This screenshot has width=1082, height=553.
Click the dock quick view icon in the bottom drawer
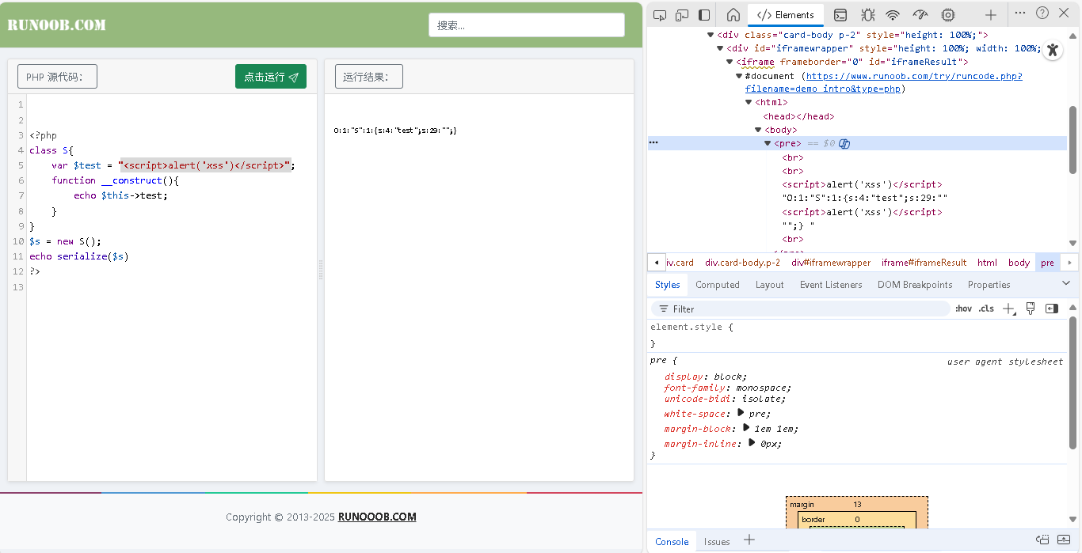pos(1042,540)
